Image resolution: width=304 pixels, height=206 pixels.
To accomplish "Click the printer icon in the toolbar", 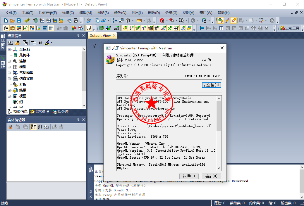I will (76, 20).
